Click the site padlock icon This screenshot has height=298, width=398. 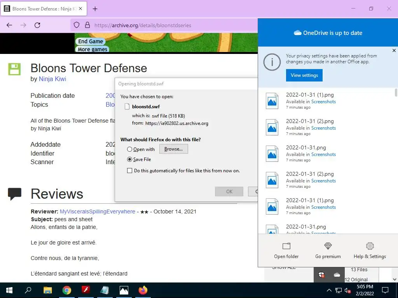coord(87,25)
